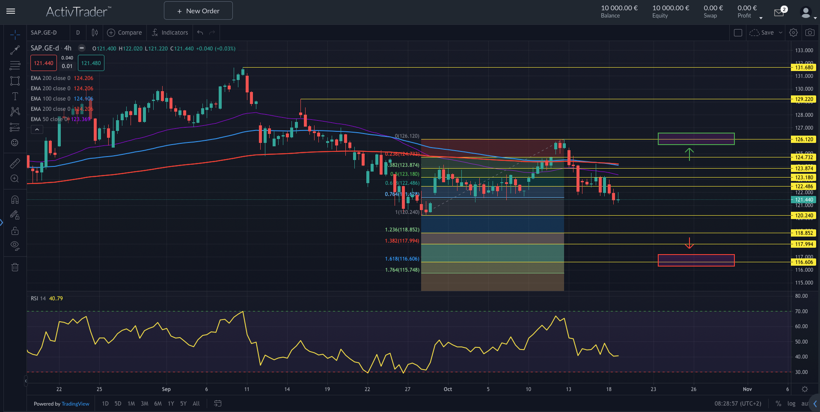Open the candlestick chart style selector
The image size is (820, 412).
coord(95,33)
